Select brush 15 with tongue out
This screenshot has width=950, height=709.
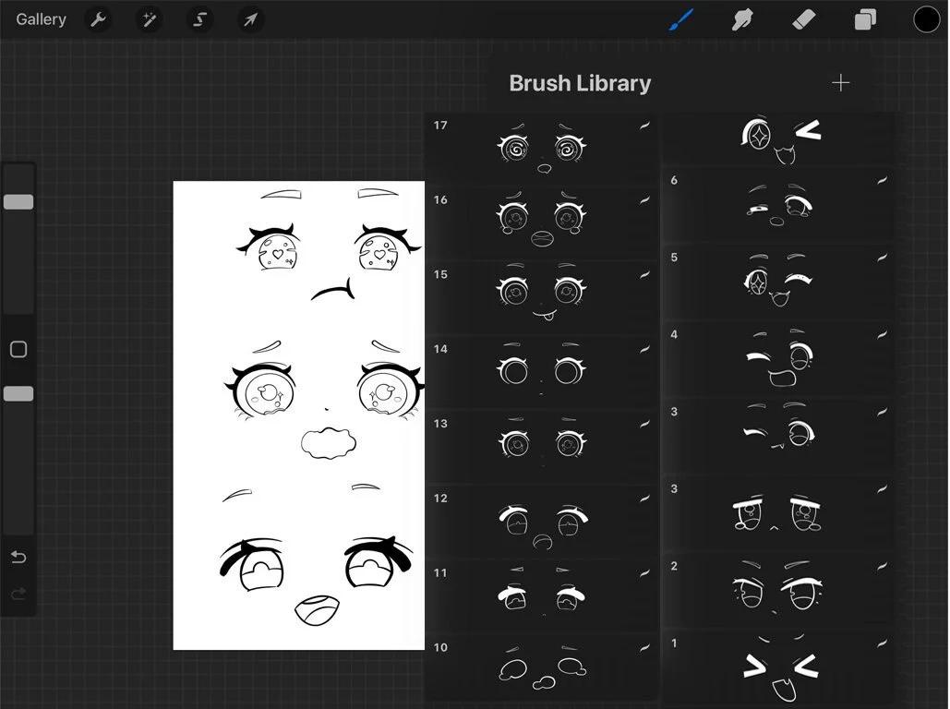pos(541,298)
